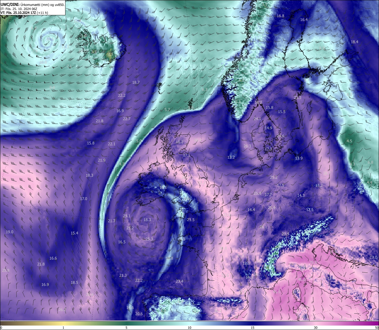This screenshot has width=379, height=330.
Task: Click the 15.4 value over the Atlantic
Action: pyautogui.click(x=74, y=233)
